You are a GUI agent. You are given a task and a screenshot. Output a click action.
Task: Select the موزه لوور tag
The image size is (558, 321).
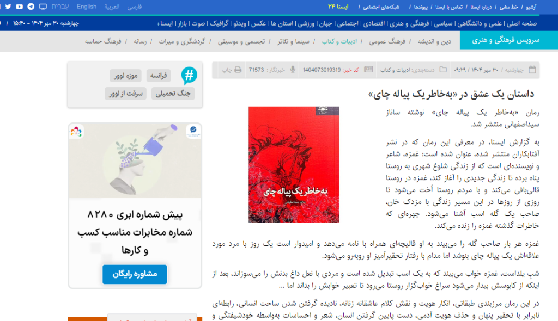(x=126, y=76)
